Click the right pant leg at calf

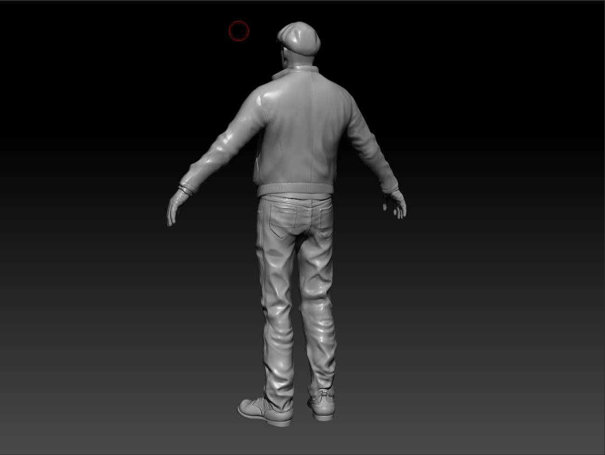pos(322,345)
